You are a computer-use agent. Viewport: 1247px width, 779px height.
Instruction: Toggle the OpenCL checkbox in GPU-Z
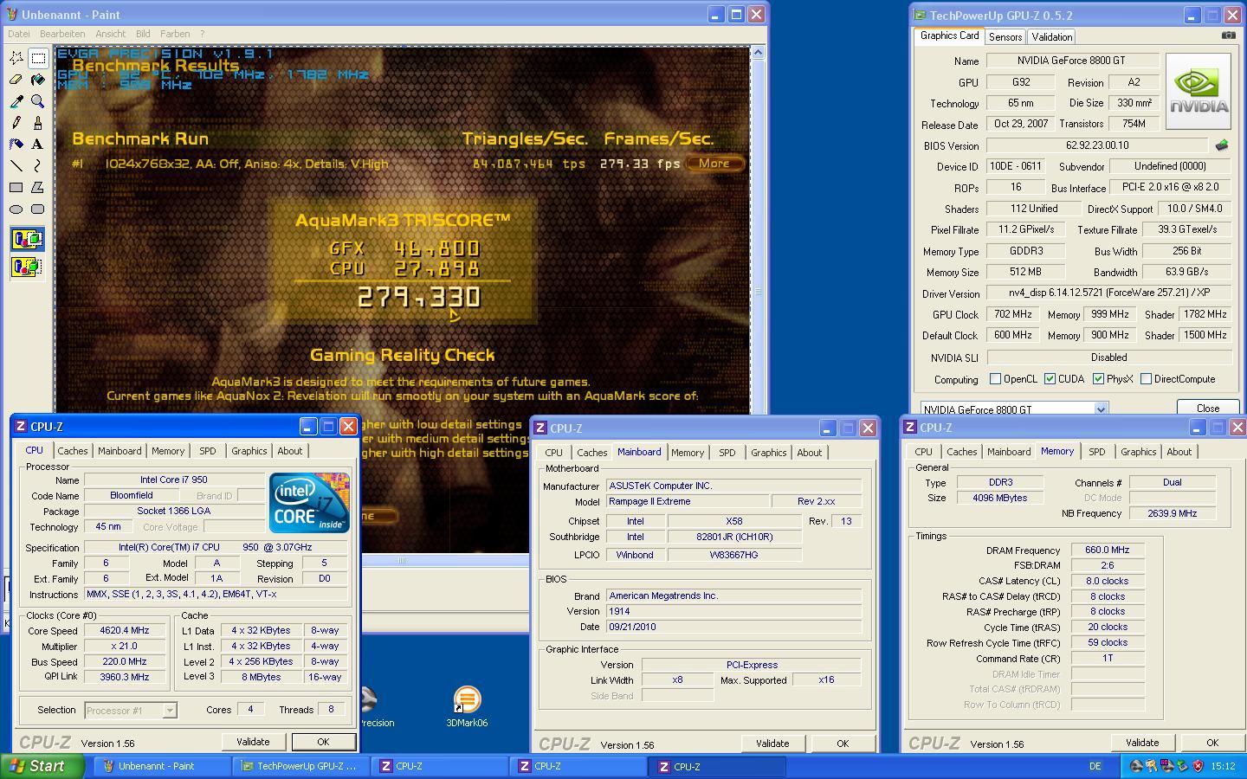click(x=995, y=379)
